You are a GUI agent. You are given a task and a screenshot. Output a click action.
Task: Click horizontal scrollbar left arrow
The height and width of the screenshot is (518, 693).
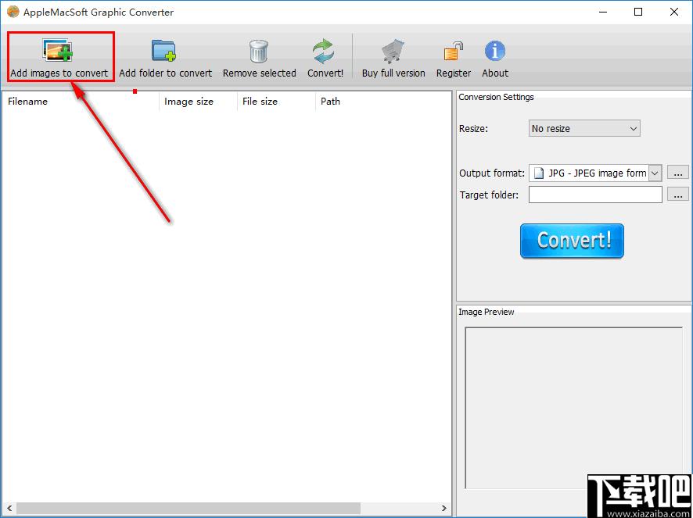click(9, 509)
